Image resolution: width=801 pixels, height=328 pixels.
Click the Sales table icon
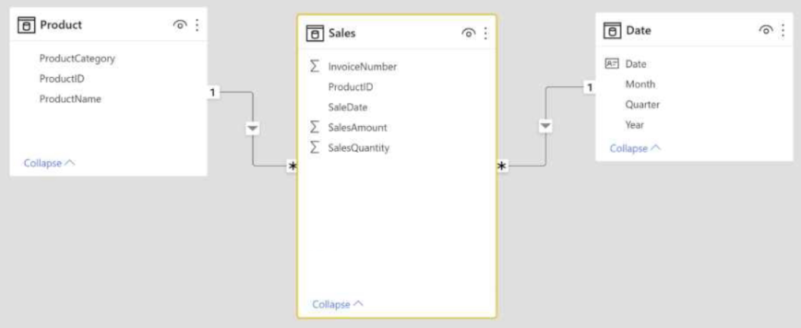315,34
